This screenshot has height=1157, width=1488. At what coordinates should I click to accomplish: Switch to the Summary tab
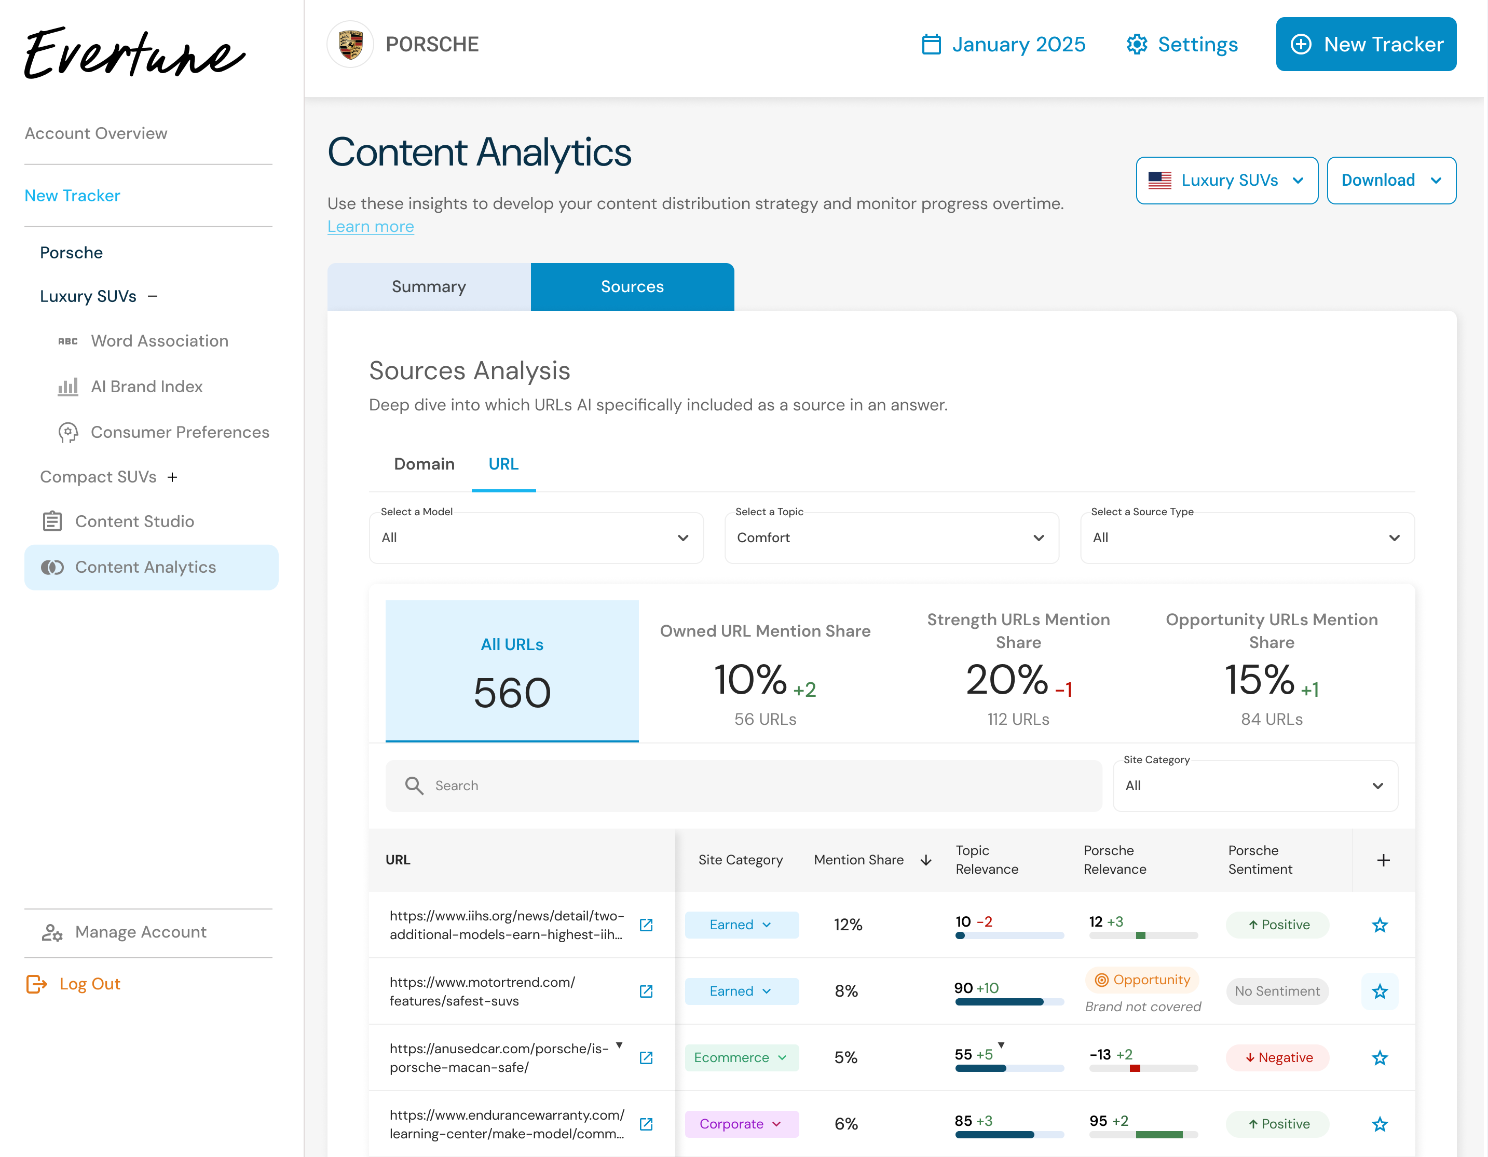coord(429,287)
